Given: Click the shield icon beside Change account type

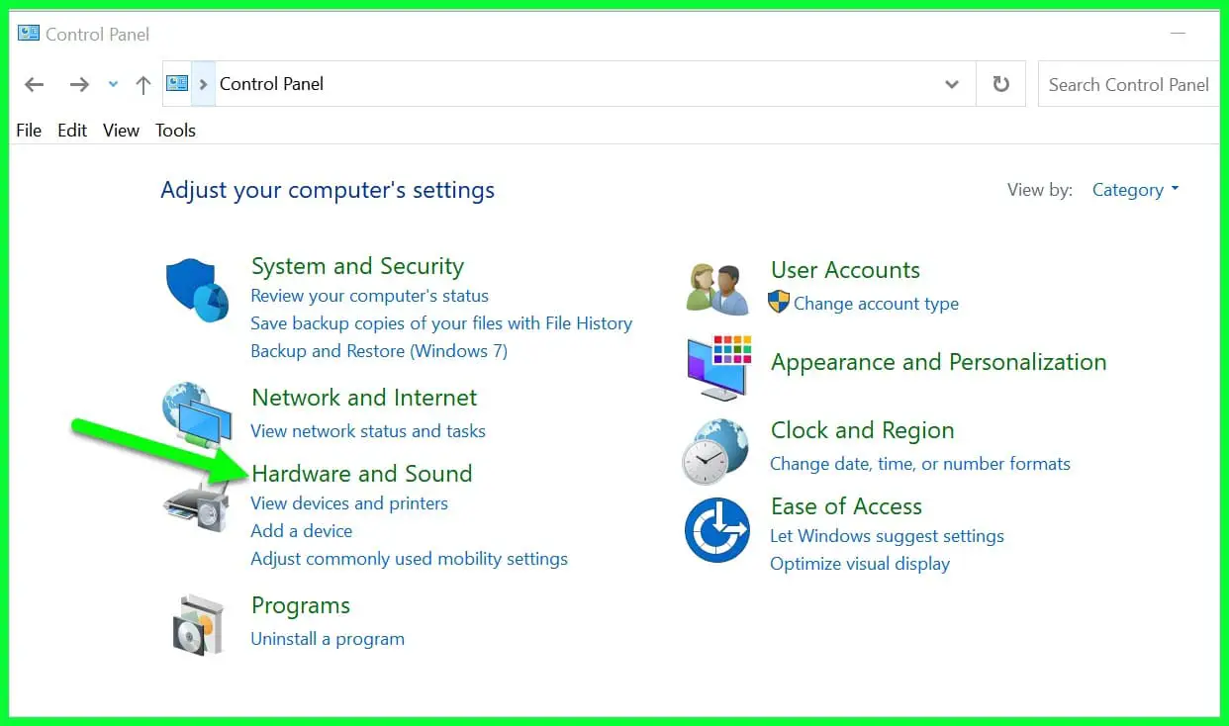Looking at the screenshot, I should 779,302.
